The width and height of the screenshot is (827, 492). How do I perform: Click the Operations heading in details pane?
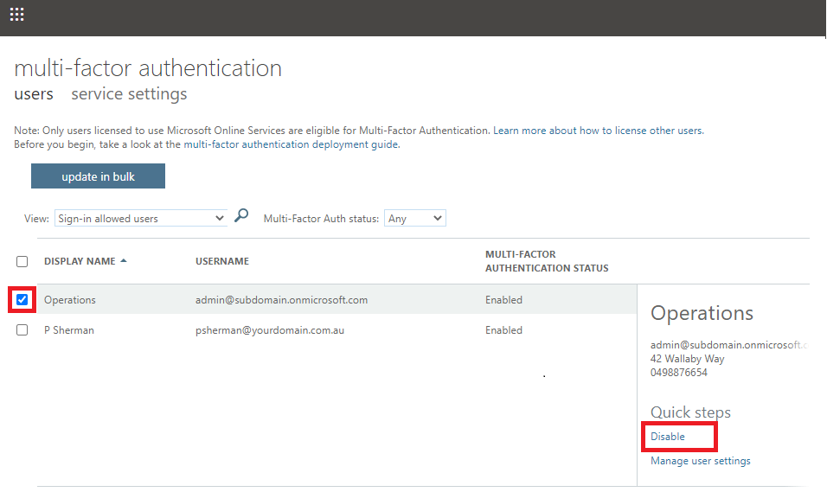tap(702, 313)
